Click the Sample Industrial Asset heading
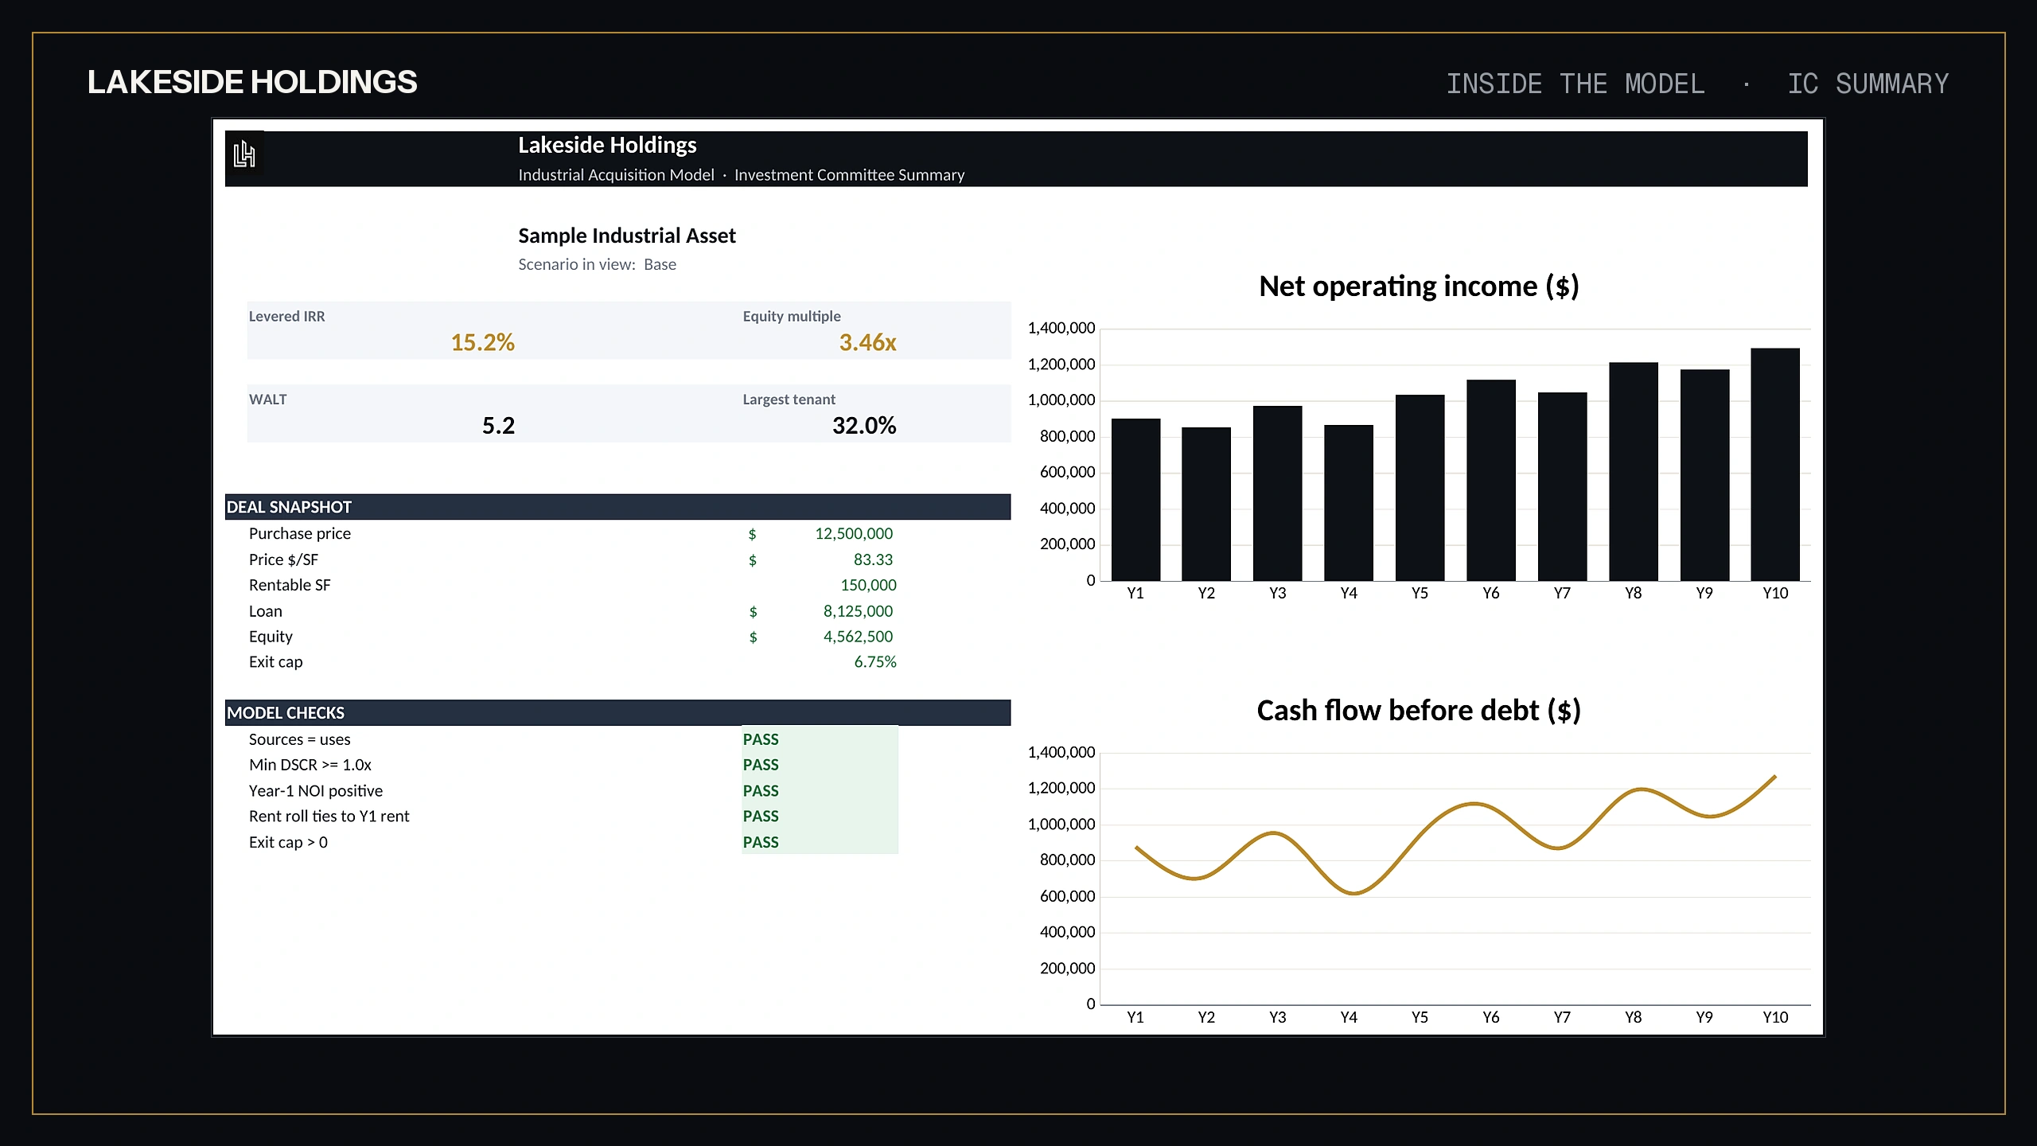The width and height of the screenshot is (2037, 1146). point(627,236)
